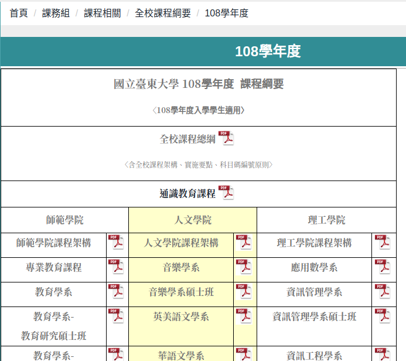
Task: Click 師範學院課程架構 cell text
Action: pos(53,243)
